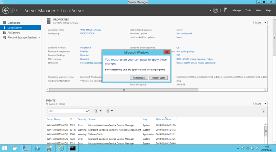Show hidden tray icons arrow
The width and height of the screenshot is (276, 152).
pos(238,148)
